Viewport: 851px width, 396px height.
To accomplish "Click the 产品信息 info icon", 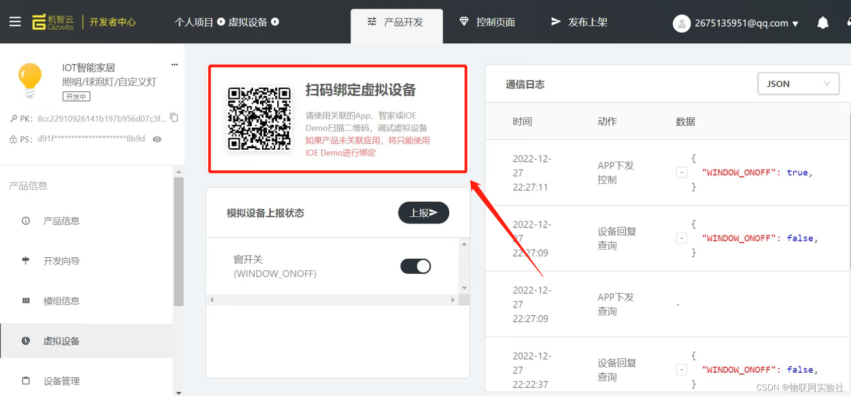I will (26, 221).
